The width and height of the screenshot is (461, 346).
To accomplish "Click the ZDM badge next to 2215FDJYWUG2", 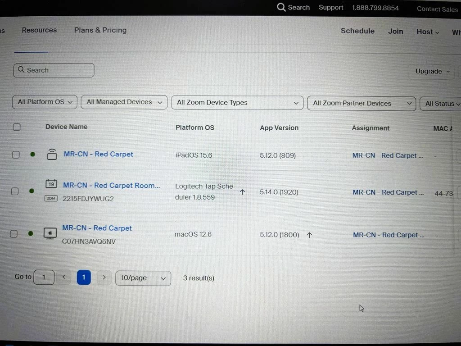I will [51, 198].
